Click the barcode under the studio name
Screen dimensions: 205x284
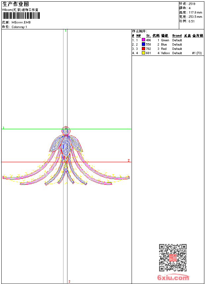[x=21, y=16]
